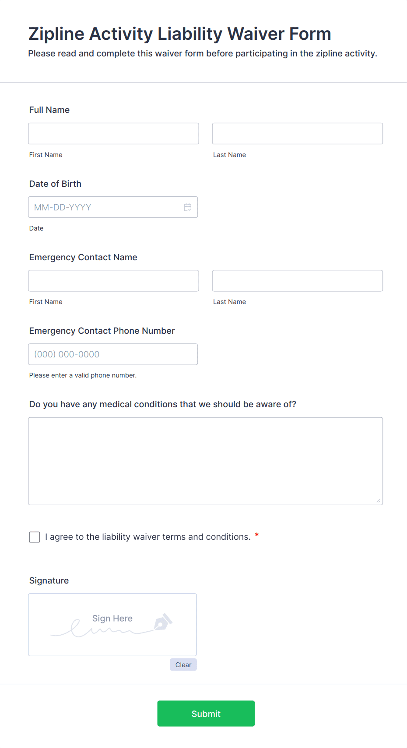This screenshot has height=748, width=407.
Task: Click the Zipline Activity Liability Waiver Form heading
Action: pos(179,33)
